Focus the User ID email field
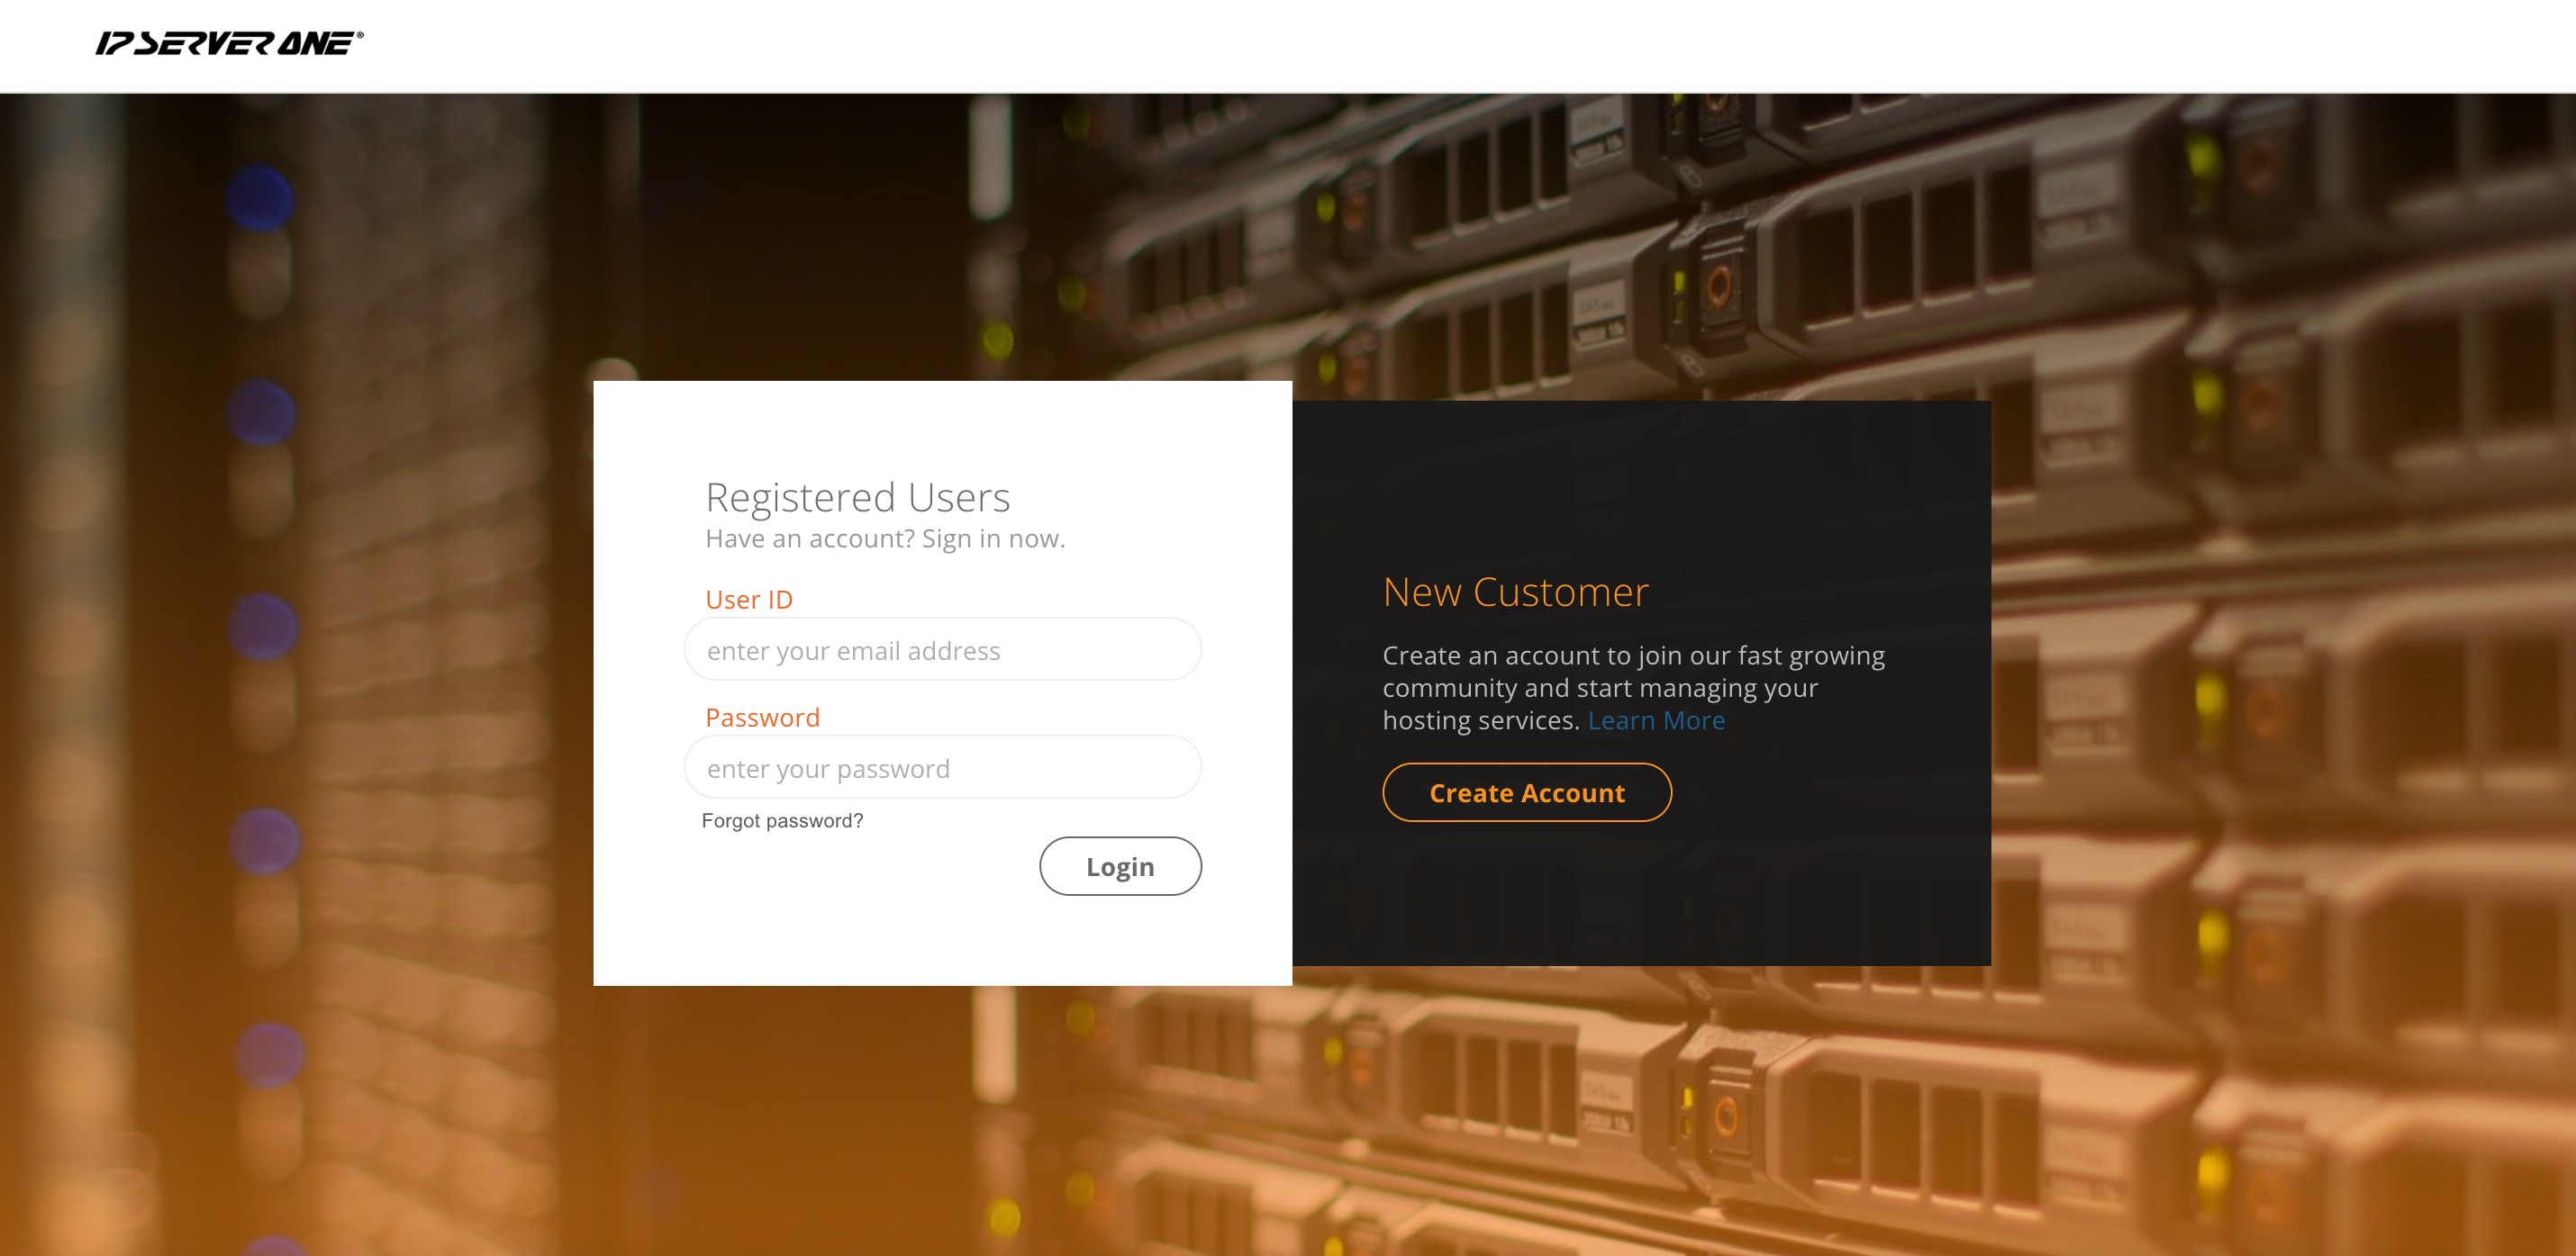The height and width of the screenshot is (1256, 2576). coord(942,650)
